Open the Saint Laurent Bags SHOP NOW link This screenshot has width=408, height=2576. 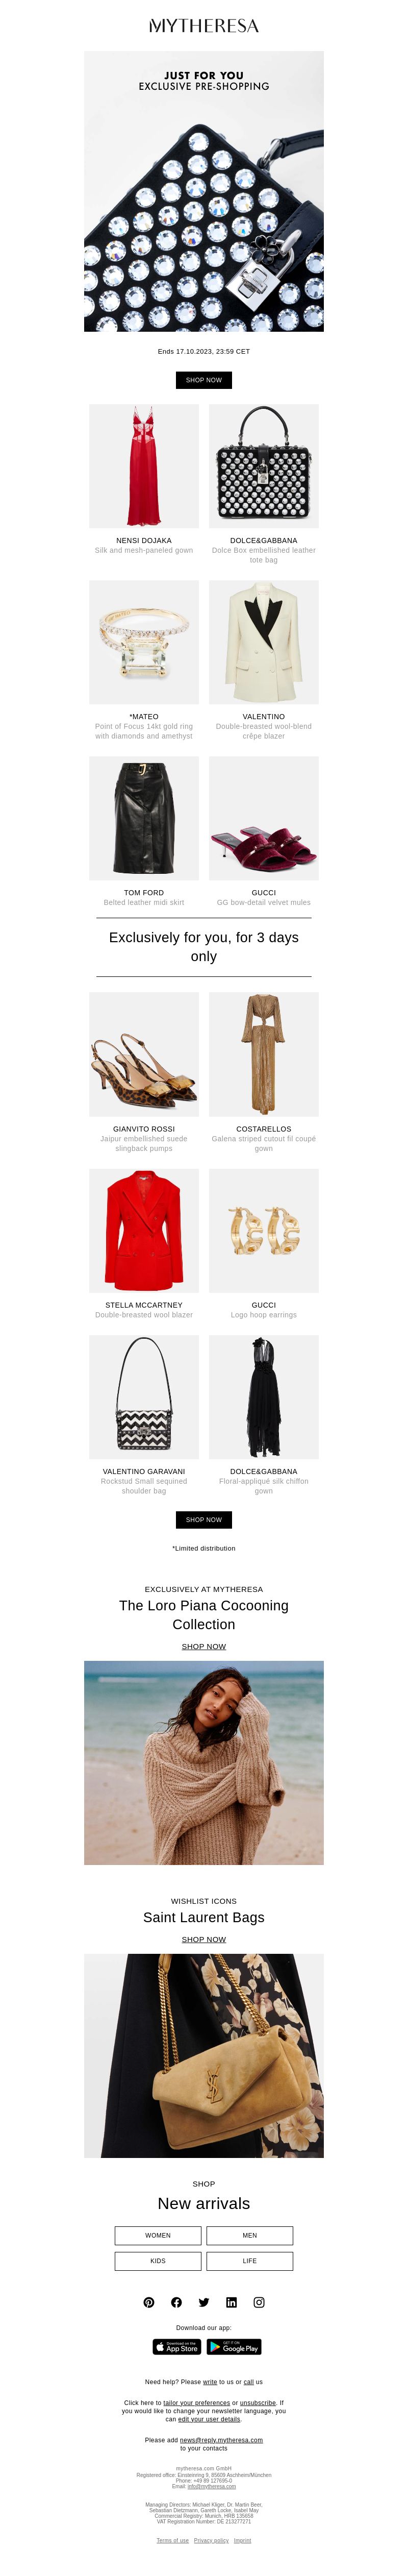click(x=204, y=1940)
